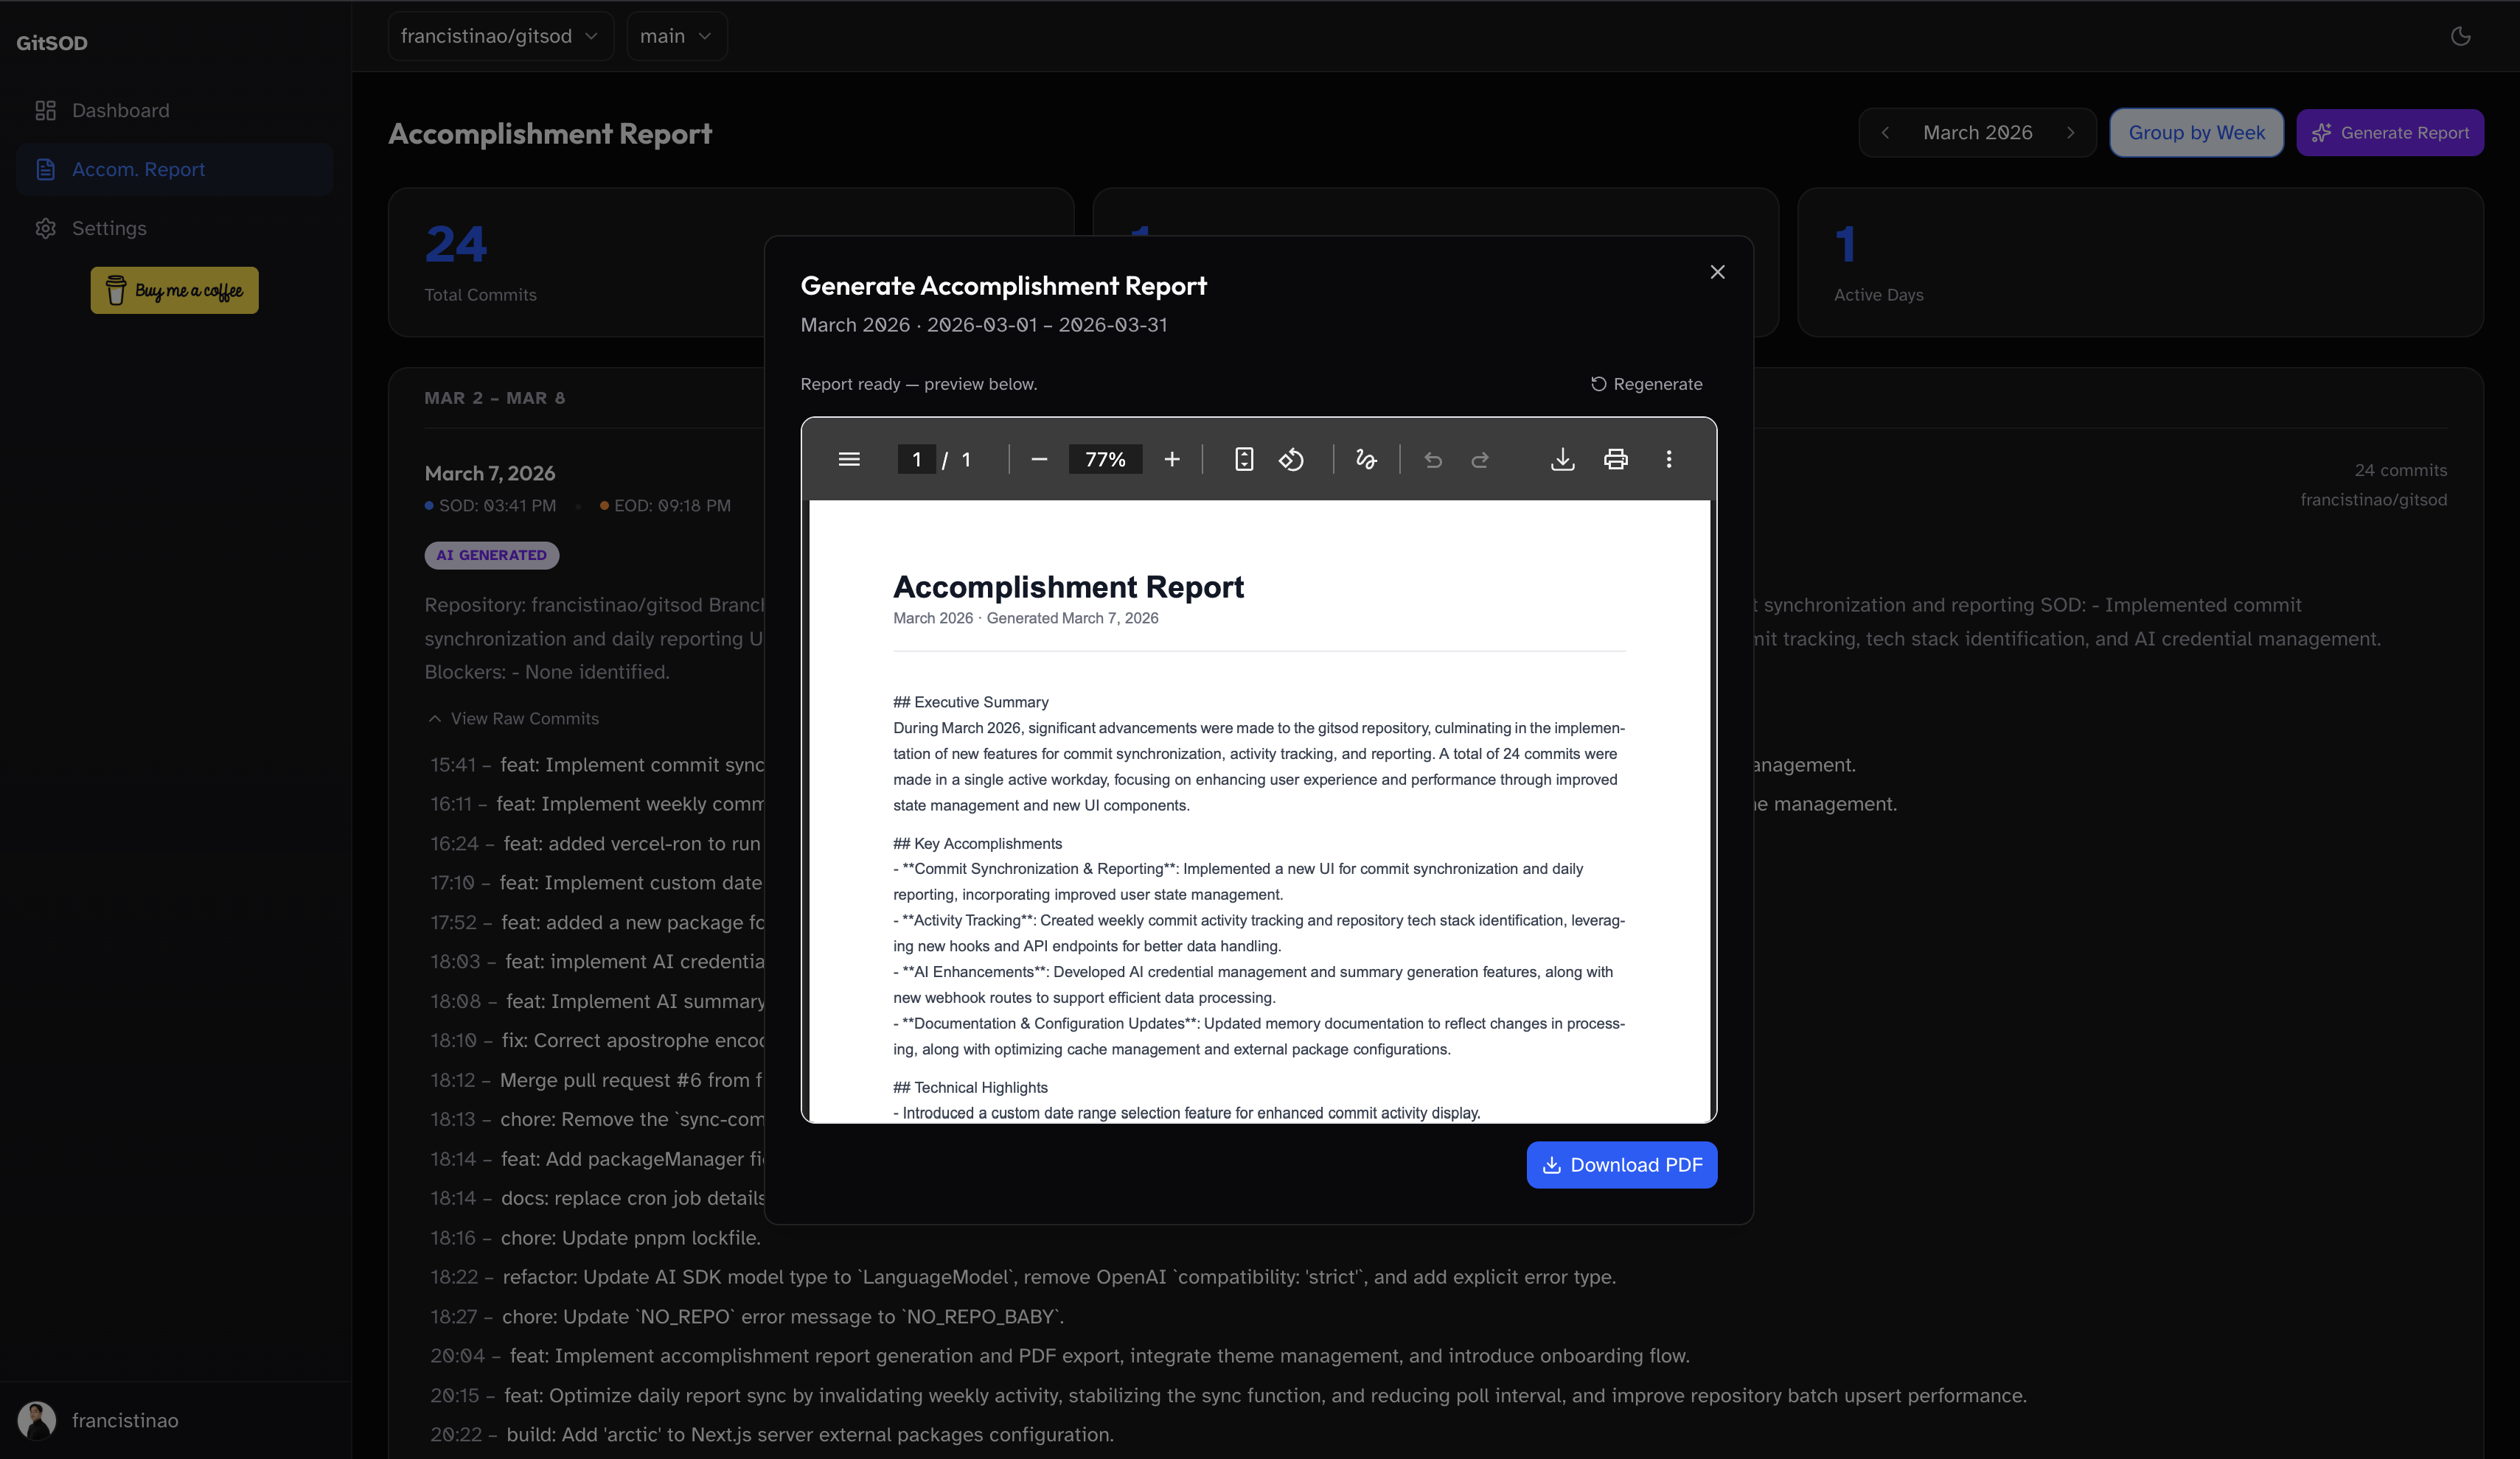Go to the next month after March 2026
Viewport: 2520px width, 1459px height.
click(x=2070, y=133)
